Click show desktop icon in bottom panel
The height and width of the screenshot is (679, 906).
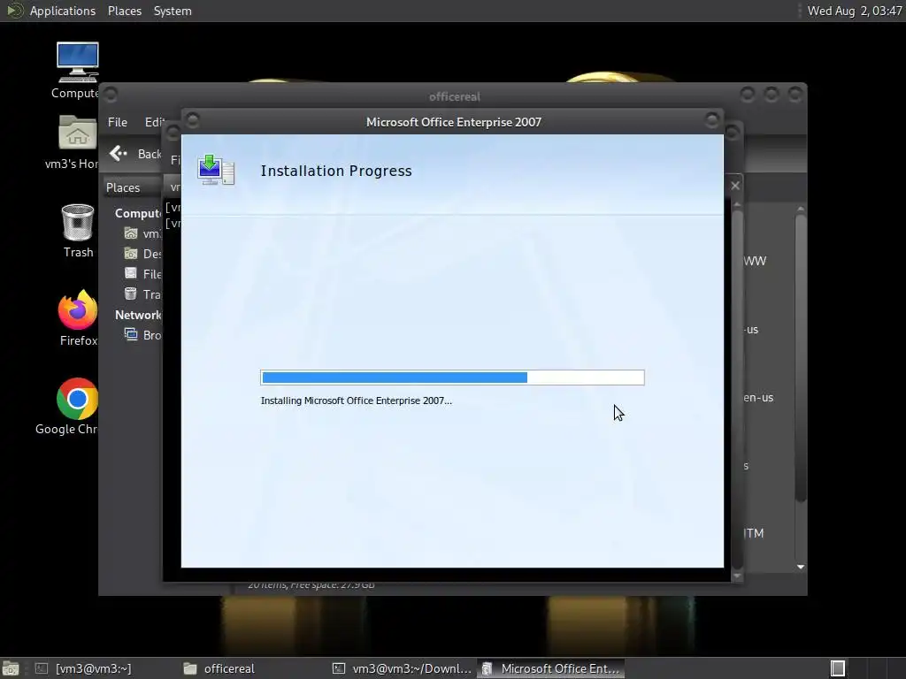click(11, 668)
